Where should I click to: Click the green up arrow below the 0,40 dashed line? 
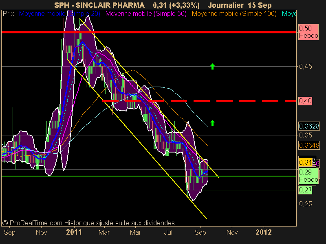pos(212,123)
